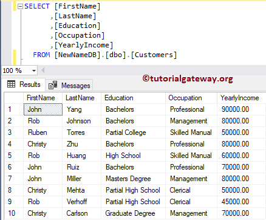Screen dimensions: 266x220
Task: Click the Graduate Degree education cell
Action: click(x=133, y=213)
